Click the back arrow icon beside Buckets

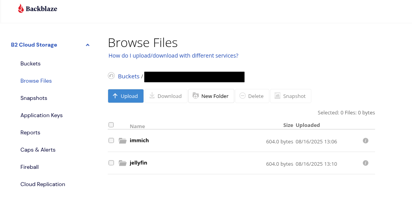coord(111,76)
